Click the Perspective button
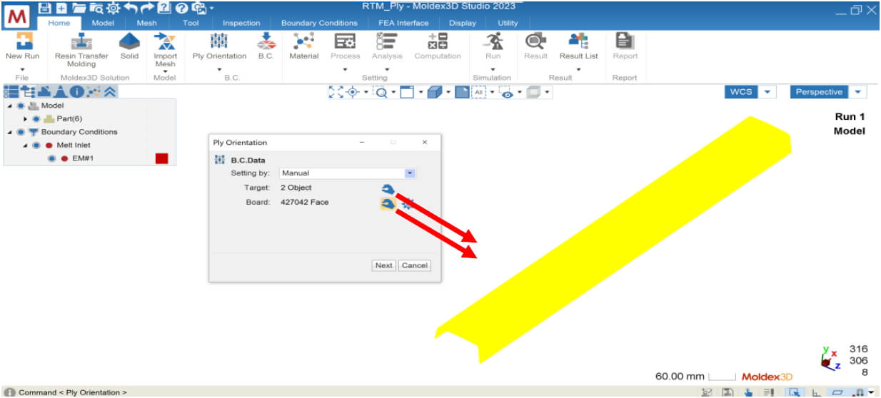Screen dimensions: 881x398 tap(819, 92)
